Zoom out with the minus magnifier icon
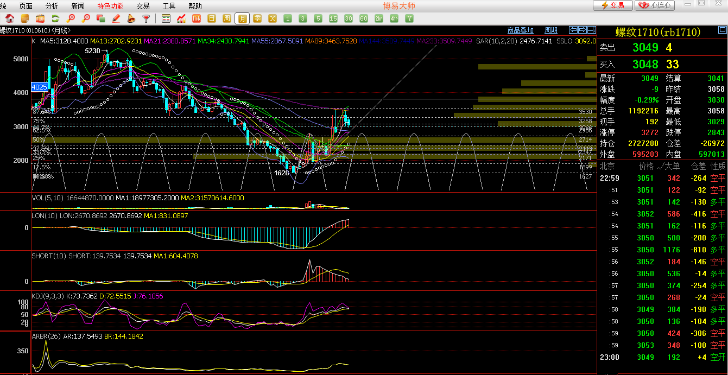 (x=85, y=18)
